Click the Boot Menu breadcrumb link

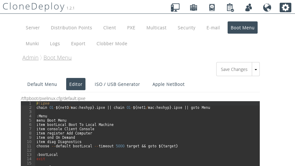(x=58, y=58)
